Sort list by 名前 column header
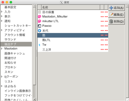129x101 pixels. 71,7
